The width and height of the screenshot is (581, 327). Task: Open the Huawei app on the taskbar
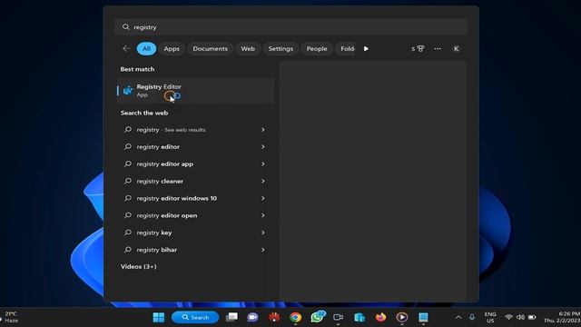click(x=274, y=317)
